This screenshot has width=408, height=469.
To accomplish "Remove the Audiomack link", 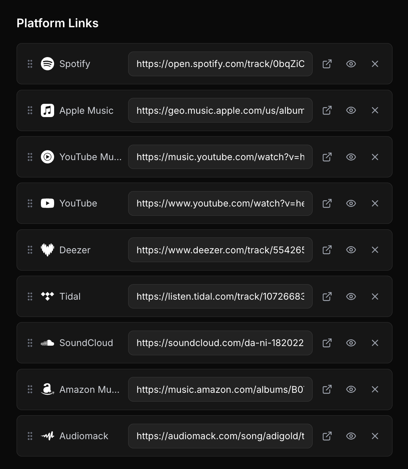I will pos(375,436).
